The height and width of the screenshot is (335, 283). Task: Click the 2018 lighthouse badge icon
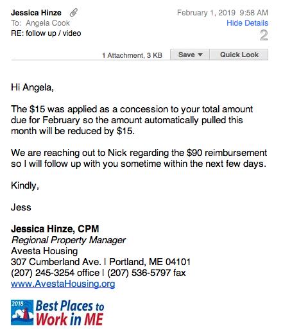coord(22,313)
